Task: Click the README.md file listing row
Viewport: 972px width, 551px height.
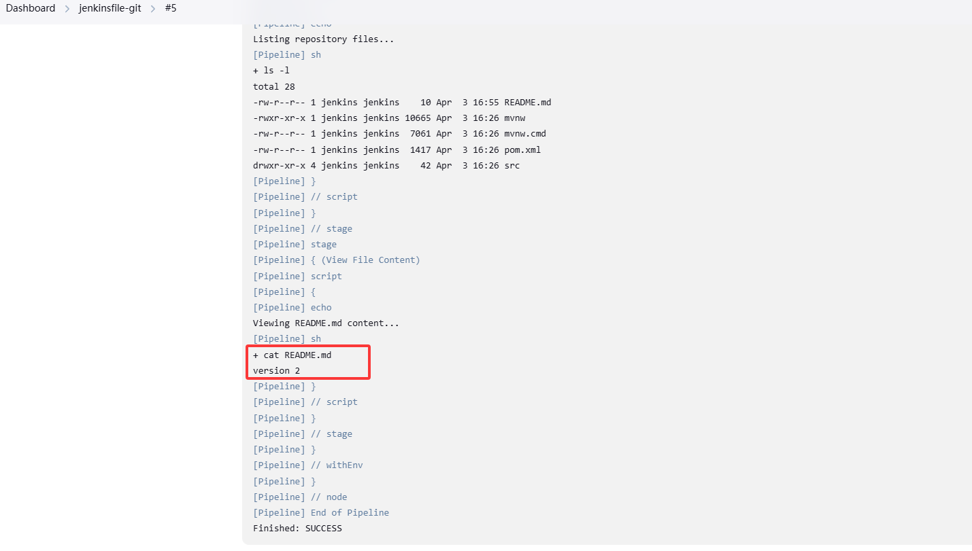Action: [401, 103]
